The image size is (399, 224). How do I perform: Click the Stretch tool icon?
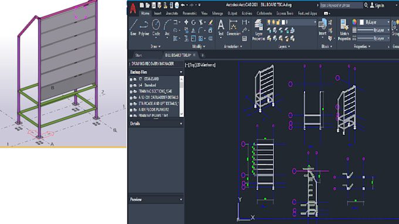pyautogui.click(x=186, y=39)
